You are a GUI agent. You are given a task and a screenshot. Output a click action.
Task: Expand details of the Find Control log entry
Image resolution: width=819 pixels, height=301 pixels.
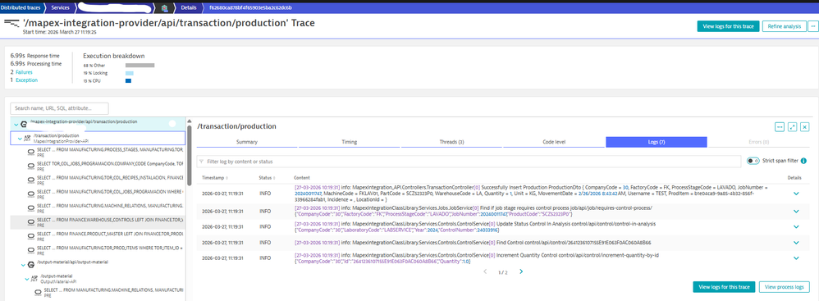(x=796, y=243)
